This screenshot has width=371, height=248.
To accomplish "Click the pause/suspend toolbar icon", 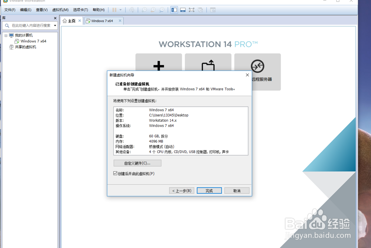I will tap(114, 10).
